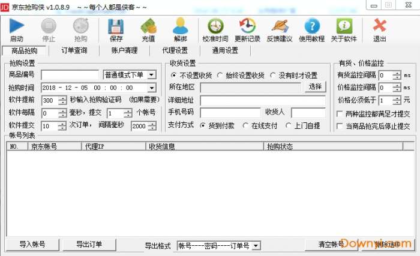The width and height of the screenshot is (420, 256).
Task: Open 反馈建议 feedback icon
Action: [280, 26]
